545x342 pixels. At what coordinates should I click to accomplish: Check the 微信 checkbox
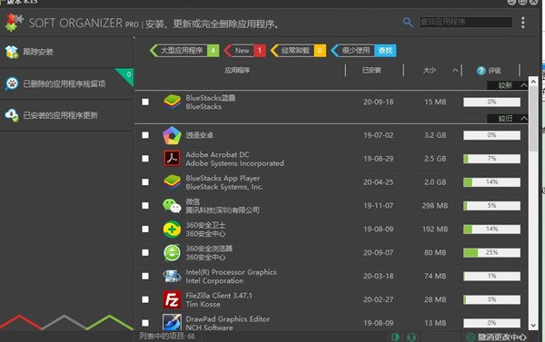point(145,206)
